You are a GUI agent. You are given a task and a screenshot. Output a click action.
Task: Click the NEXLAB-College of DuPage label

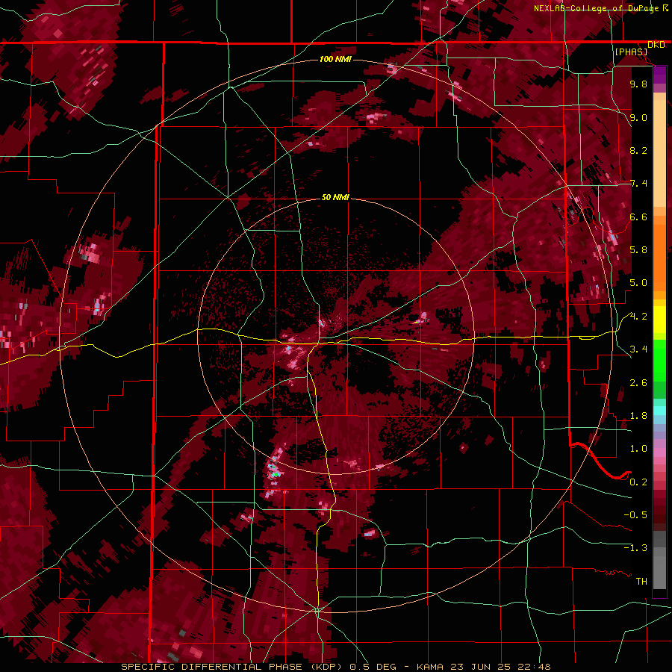596,8
